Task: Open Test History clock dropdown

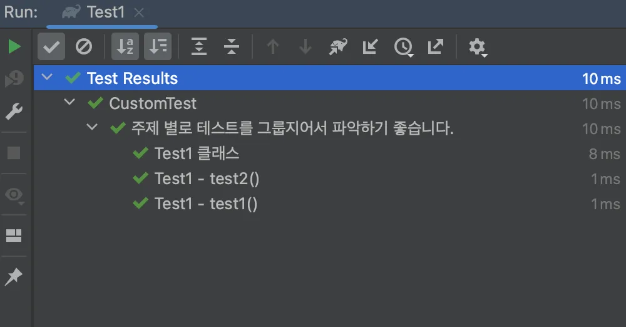Action: point(404,47)
